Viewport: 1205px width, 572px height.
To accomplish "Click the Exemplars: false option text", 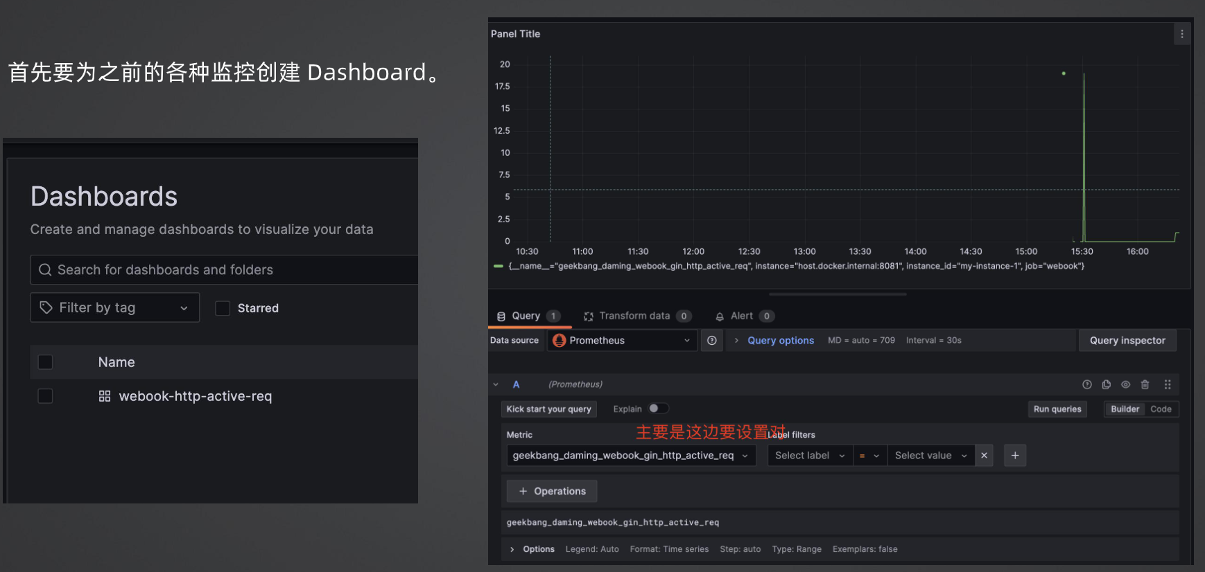I will click(x=865, y=549).
